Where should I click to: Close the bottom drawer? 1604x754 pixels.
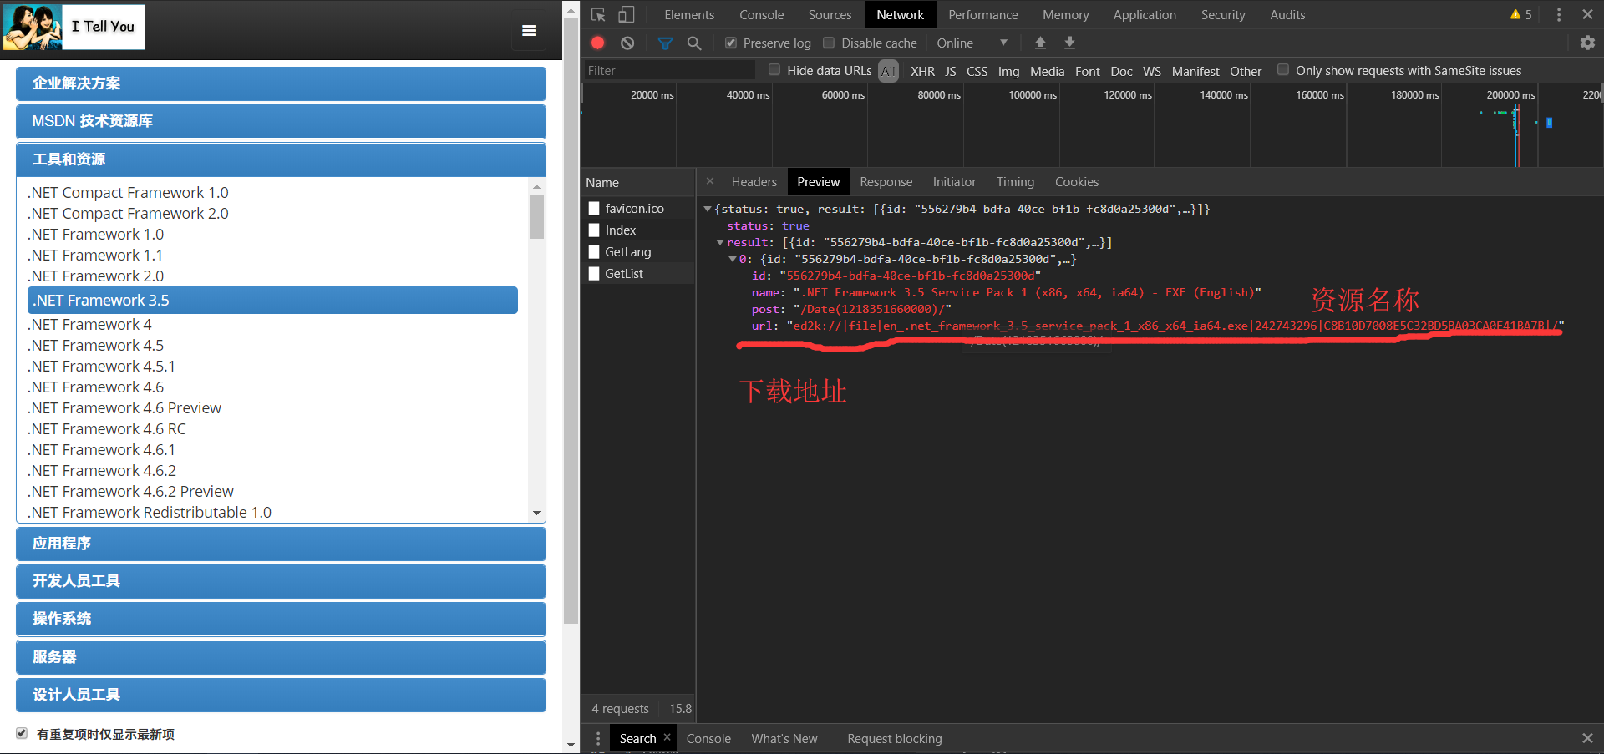(x=1587, y=738)
